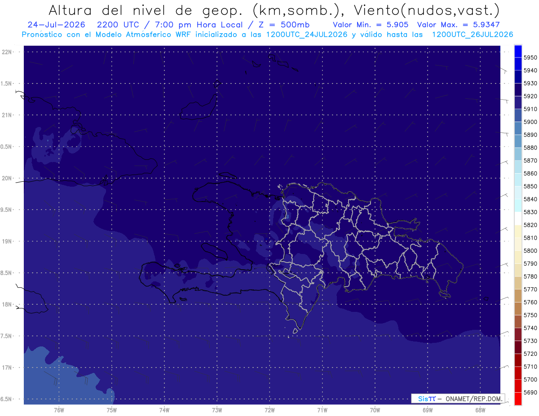This screenshot has height=416, width=539.
Task: Click the 5690 colorbar value
Action: [530, 392]
